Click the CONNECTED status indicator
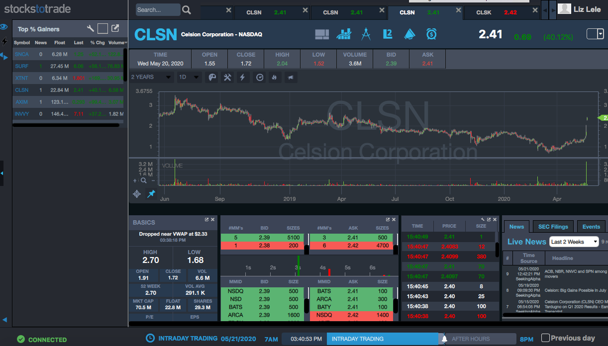Image resolution: width=608 pixels, height=346 pixels. pyautogui.click(x=42, y=340)
